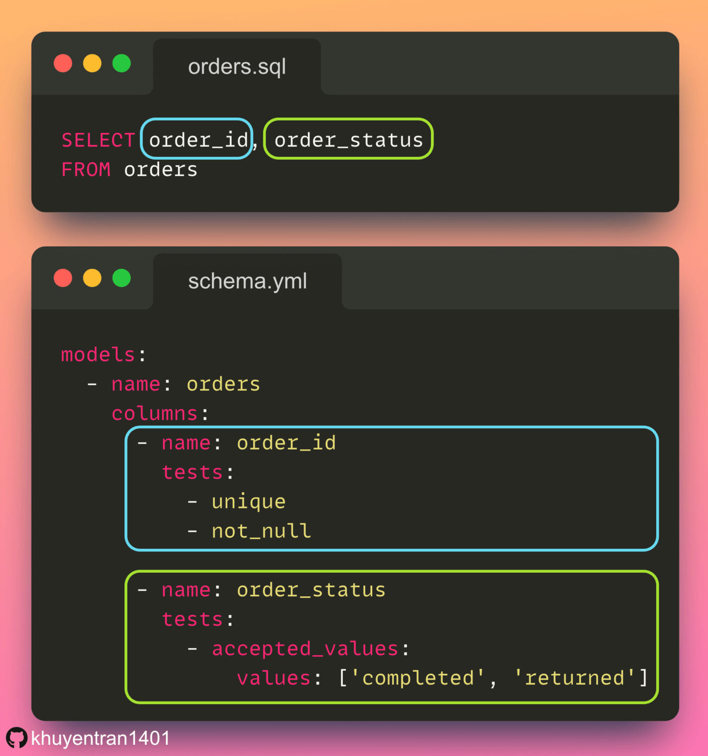
Task: Click the FROM keyword in orders.sql
Action: pos(86,170)
